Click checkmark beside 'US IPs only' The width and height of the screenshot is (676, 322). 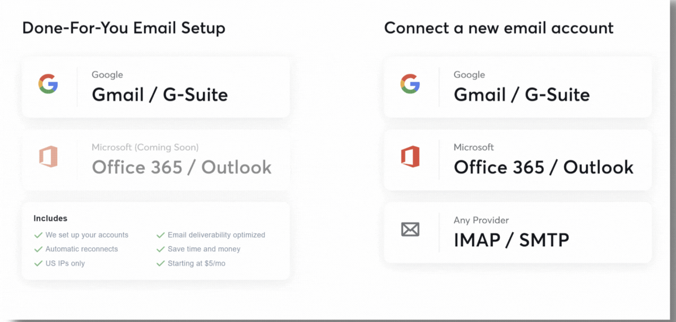(38, 264)
